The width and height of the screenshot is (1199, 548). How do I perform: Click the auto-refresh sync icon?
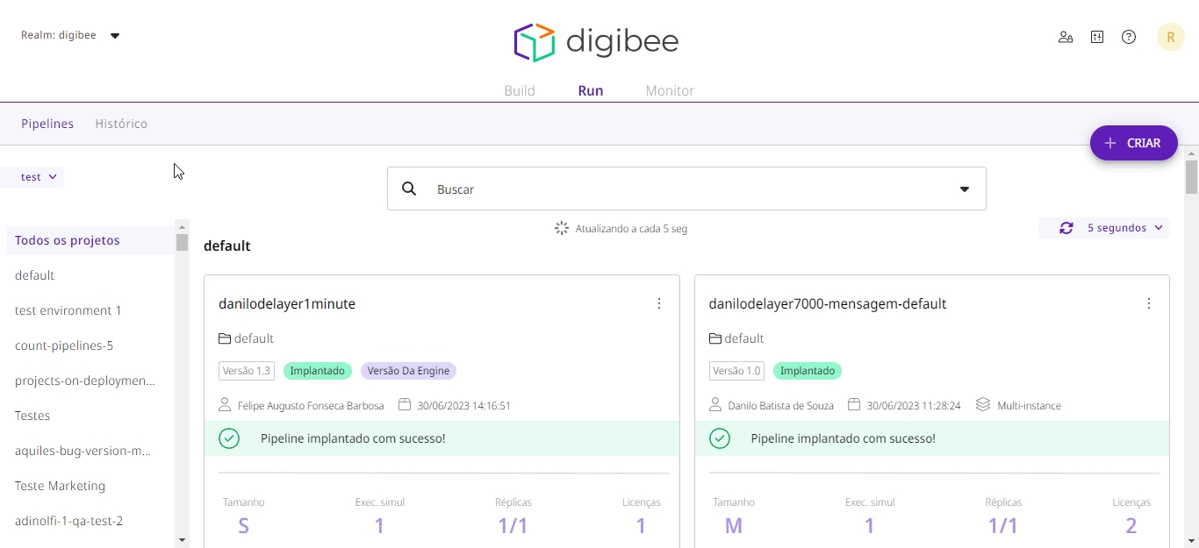1066,228
